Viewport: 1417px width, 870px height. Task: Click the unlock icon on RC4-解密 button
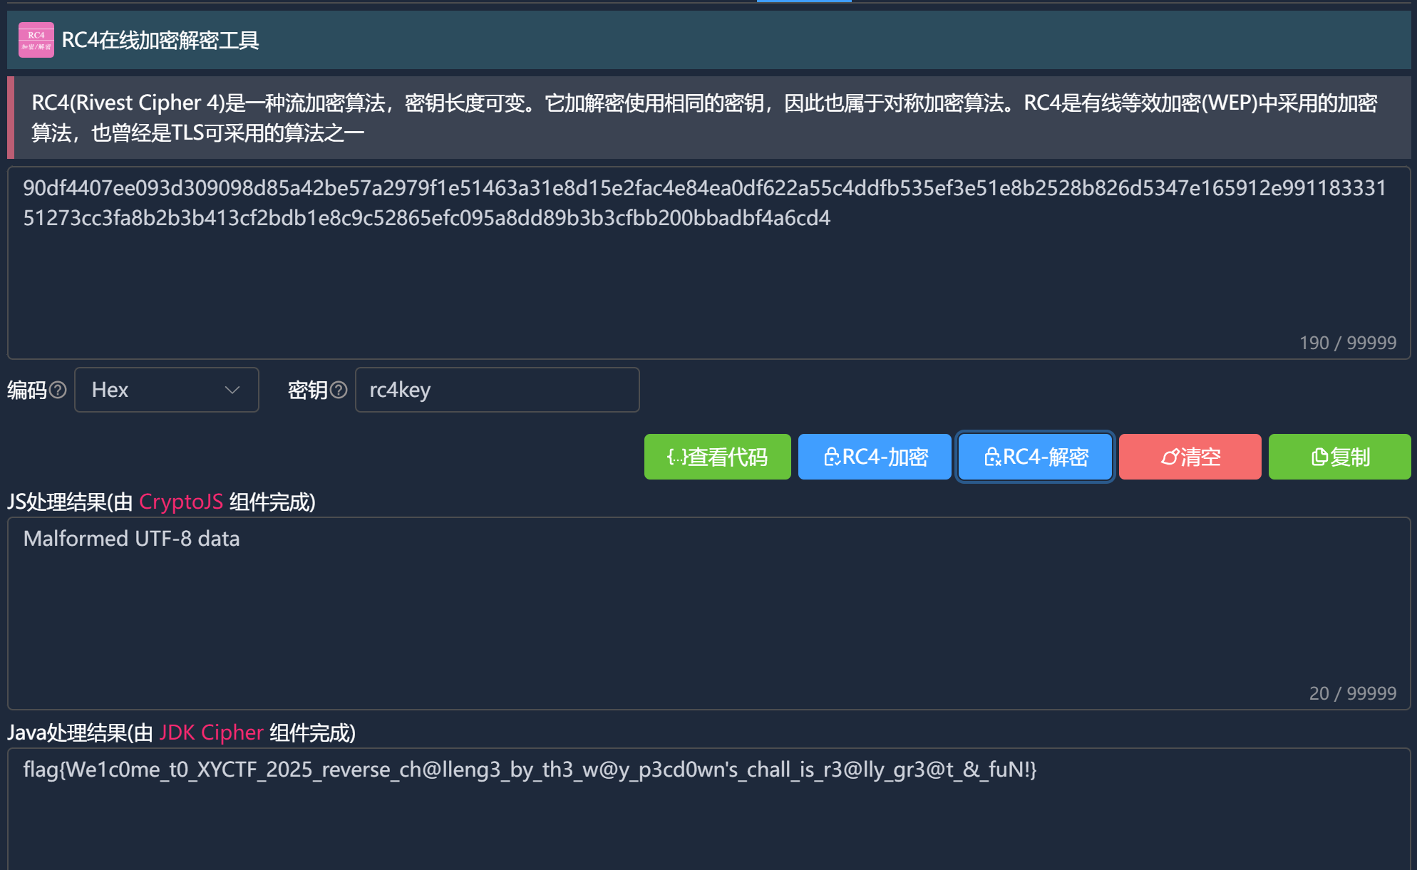992,457
